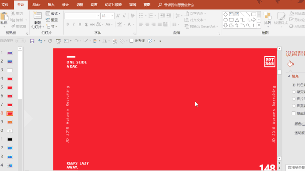Select the isosceles triangle shape in gallery
The image size is (305, 171).
[237, 20]
